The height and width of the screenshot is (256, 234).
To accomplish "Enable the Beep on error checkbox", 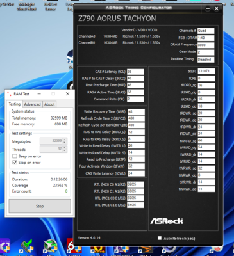I will pos(15,156).
